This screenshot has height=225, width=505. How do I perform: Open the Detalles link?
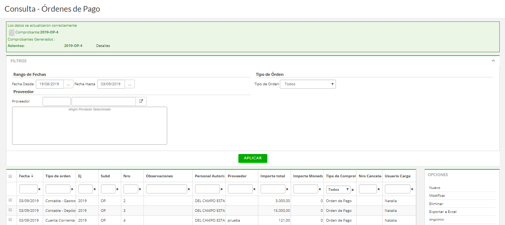click(x=103, y=46)
